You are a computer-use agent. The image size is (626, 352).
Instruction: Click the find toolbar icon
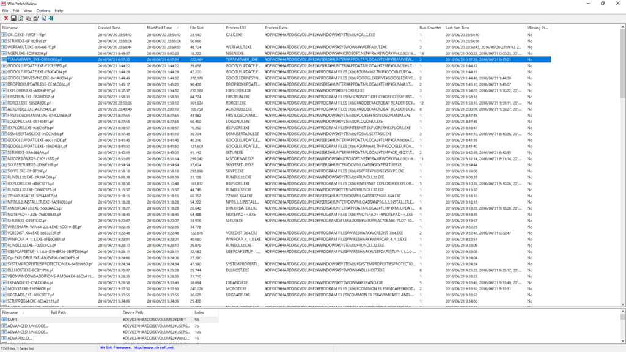click(x=43, y=18)
